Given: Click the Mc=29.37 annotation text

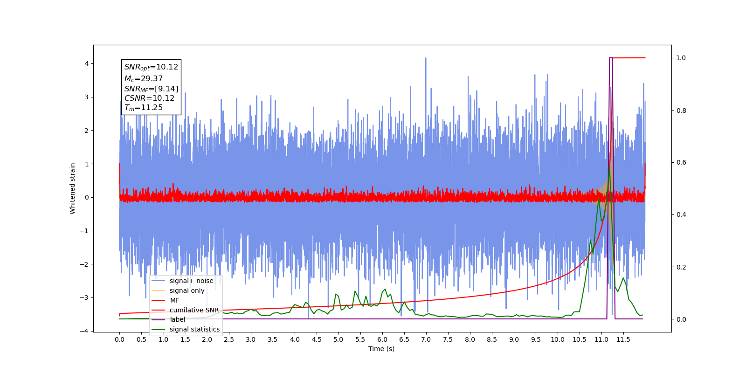Looking at the screenshot, I should pos(143,78).
